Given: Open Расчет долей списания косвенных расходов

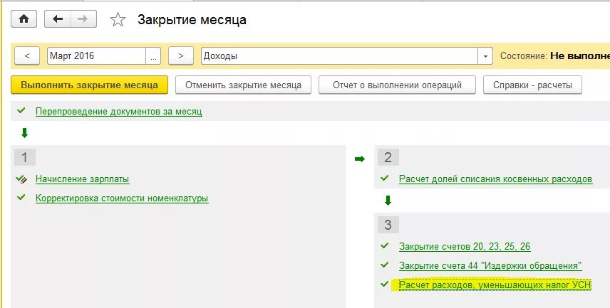Looking at the screenshot, I should point(496,179).
